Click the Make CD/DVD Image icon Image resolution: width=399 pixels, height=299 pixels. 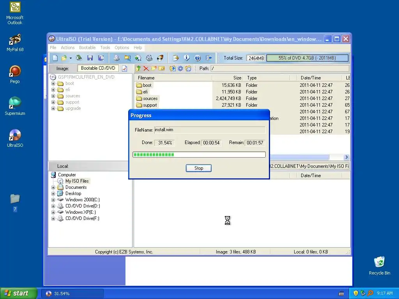coord(117,58)
